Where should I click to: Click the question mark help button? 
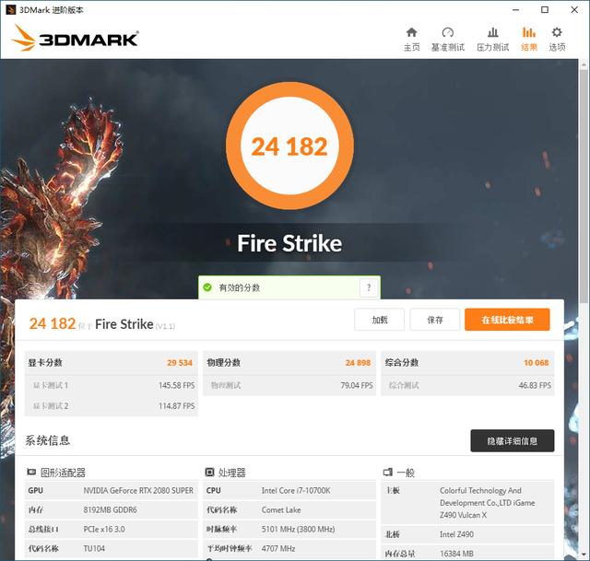pyautogui.click(x=369, y=288)
